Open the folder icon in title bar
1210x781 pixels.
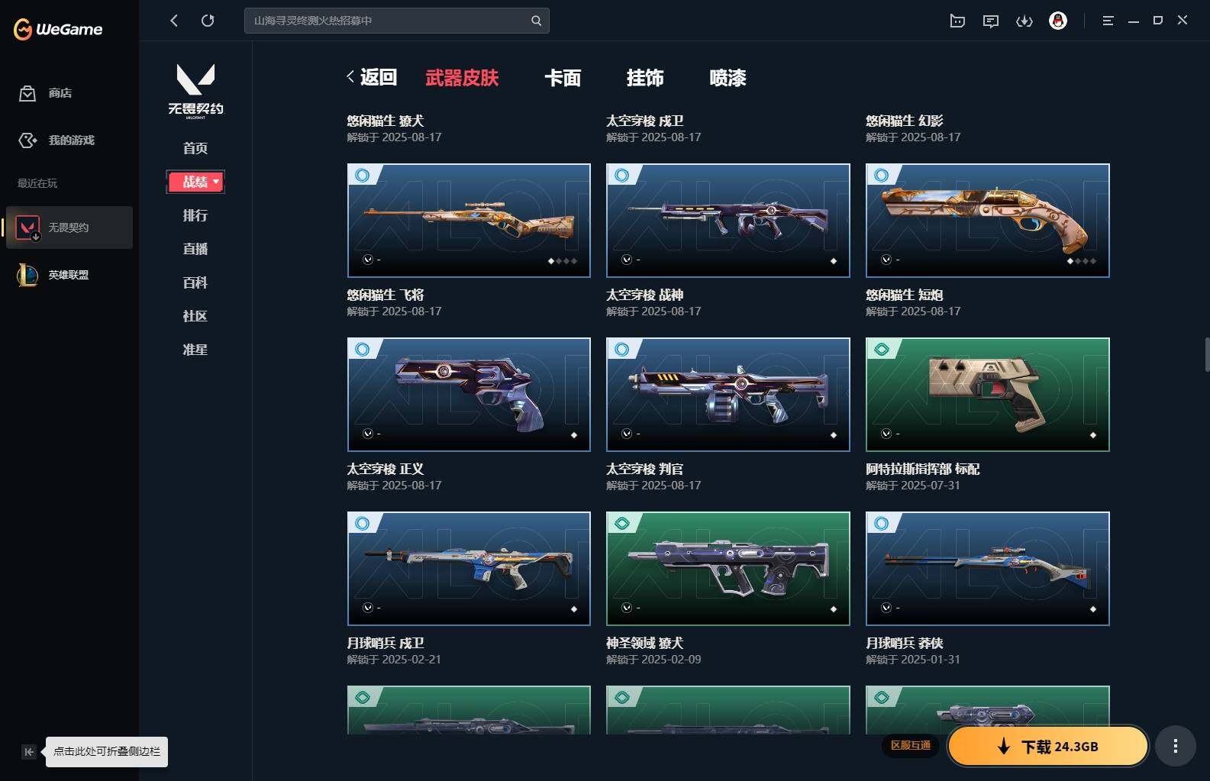[x=957, y=21]
